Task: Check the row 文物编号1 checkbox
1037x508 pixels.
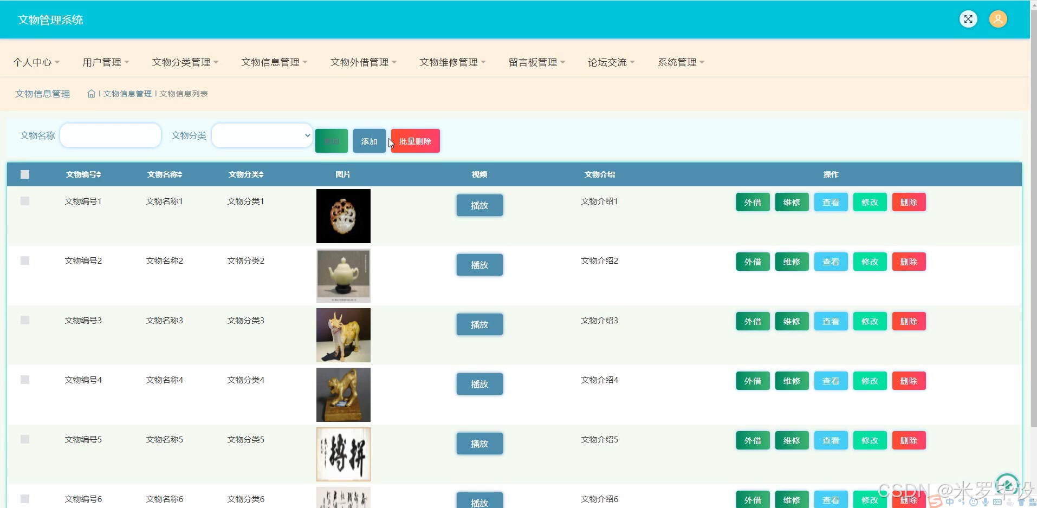Action: (25, 201)
